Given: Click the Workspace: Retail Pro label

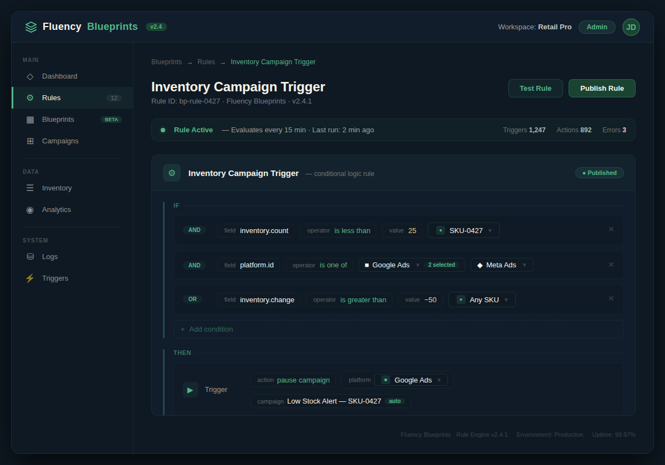Looking at the screenshot, I should click(x=535, y=27).
